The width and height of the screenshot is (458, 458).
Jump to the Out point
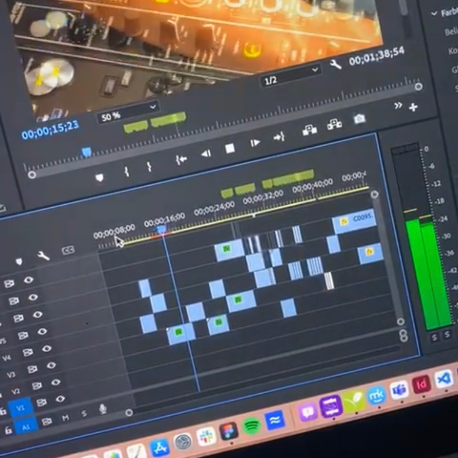279,137
